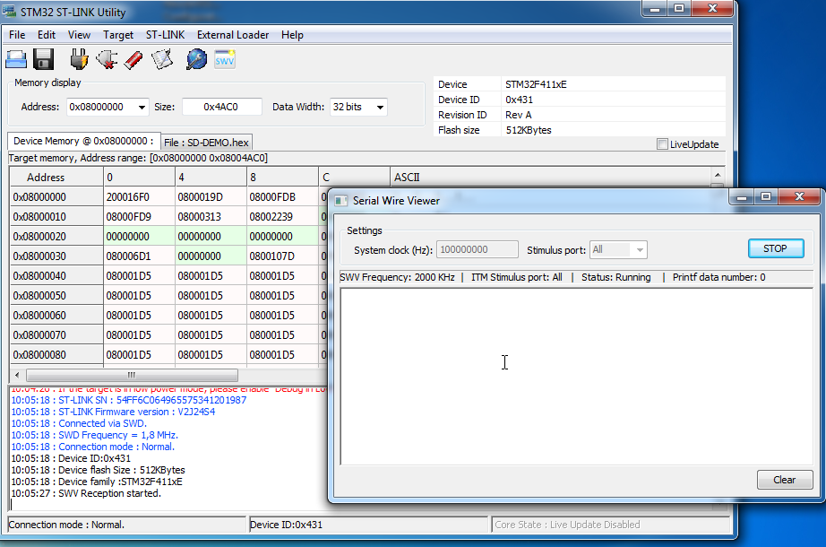Click inside the SWV printf output area
Viewport: 826px width, 547px height.
click(576, 377)
